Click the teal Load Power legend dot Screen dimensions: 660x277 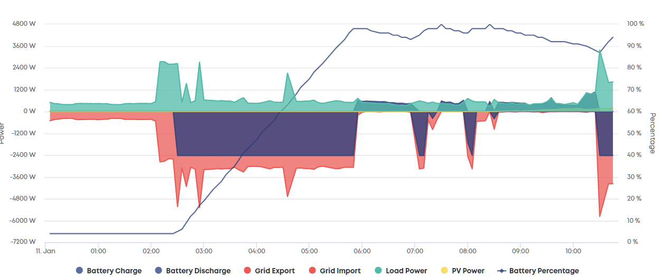tap(378, 271)
